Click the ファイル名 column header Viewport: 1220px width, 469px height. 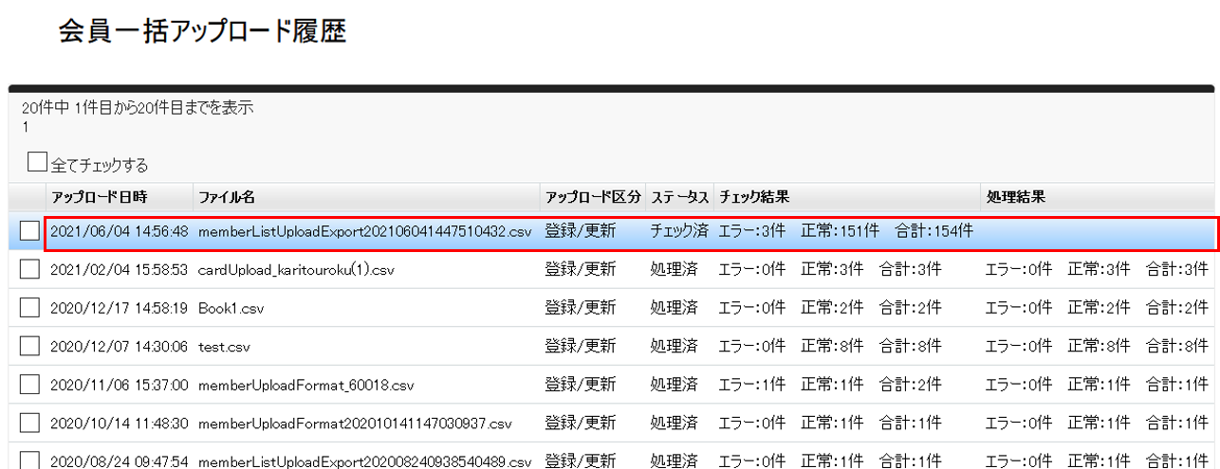[x=227, y=197]
